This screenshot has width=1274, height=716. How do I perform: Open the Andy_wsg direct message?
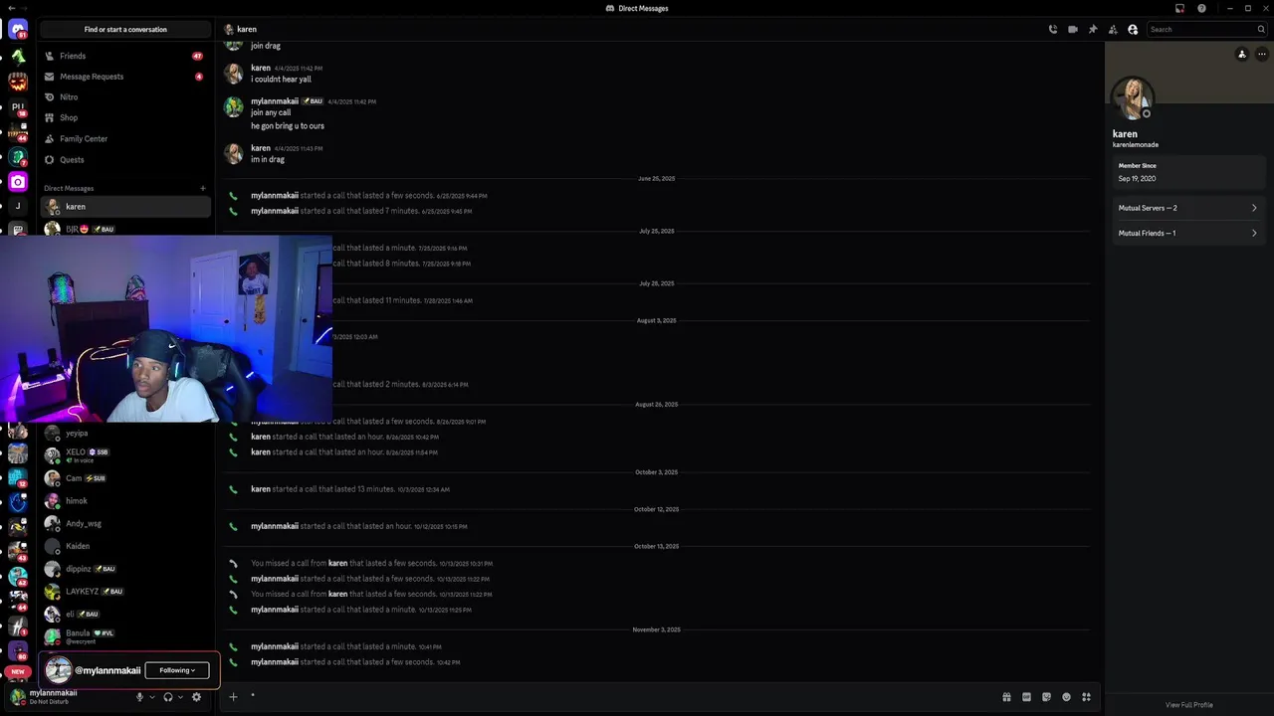(125, 523)
